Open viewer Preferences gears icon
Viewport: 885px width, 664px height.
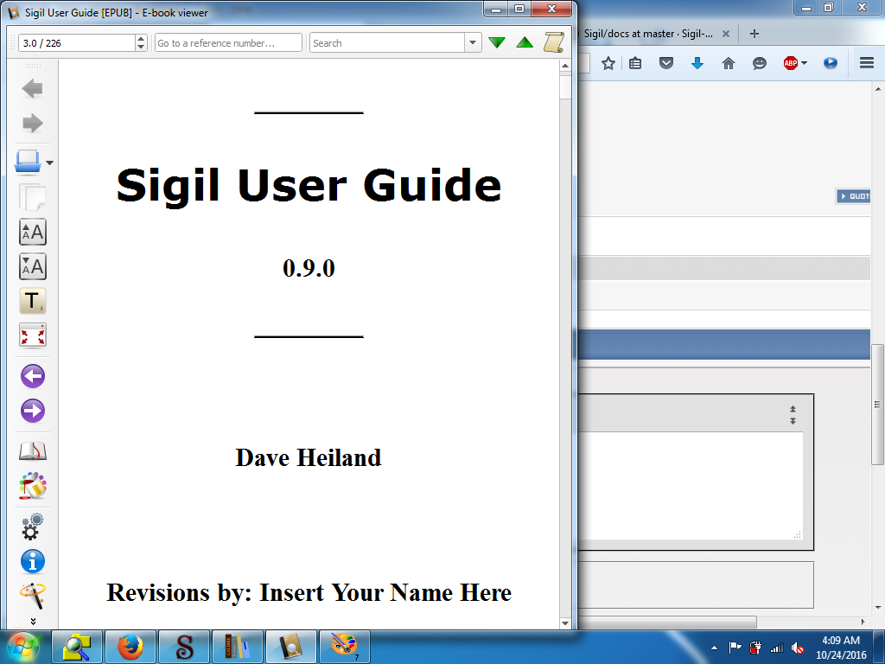[32, 527]
